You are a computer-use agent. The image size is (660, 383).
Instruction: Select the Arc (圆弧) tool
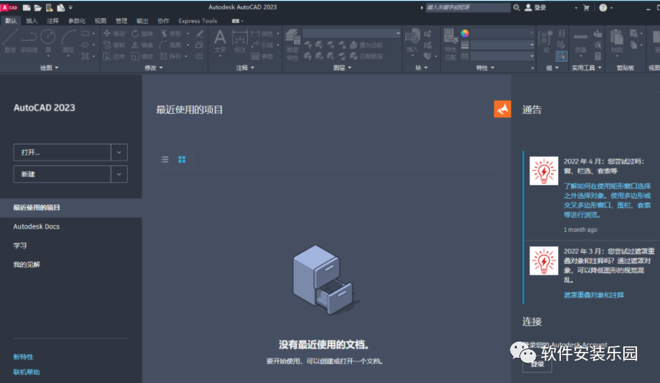click(x=68, y=41)
